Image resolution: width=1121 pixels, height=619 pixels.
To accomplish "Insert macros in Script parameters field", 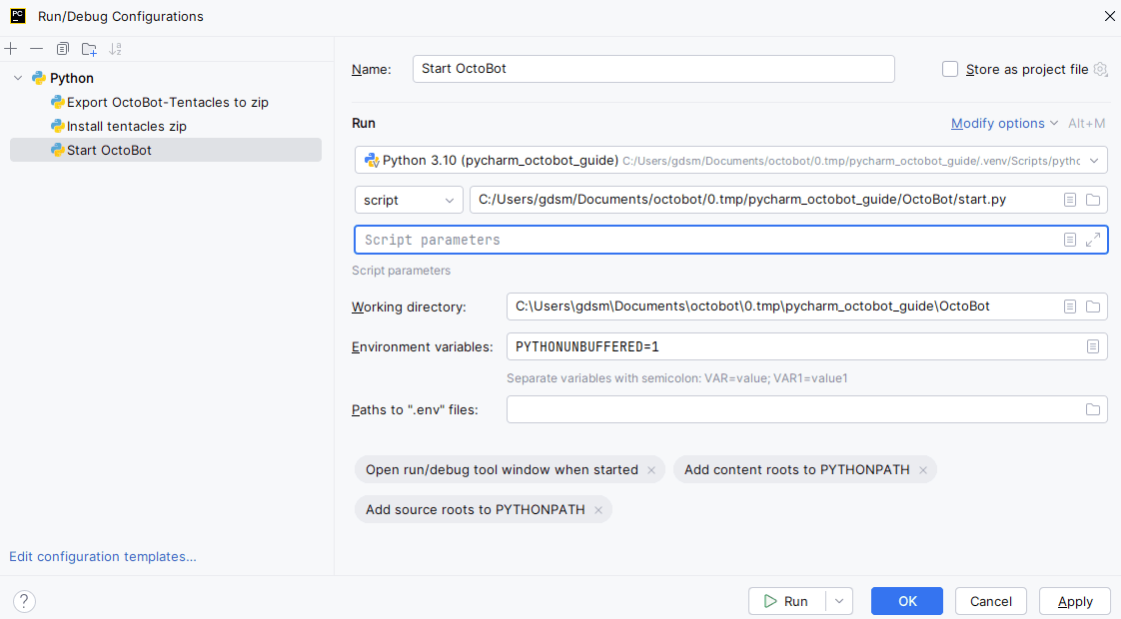I will pyautogui.click(x=1069, y=241).
